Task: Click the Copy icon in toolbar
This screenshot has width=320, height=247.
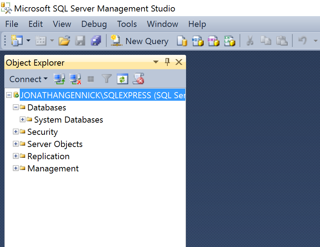Action: coord(265,41)
